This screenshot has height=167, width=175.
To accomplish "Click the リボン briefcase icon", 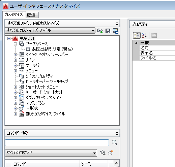I will tap(22, 60).
